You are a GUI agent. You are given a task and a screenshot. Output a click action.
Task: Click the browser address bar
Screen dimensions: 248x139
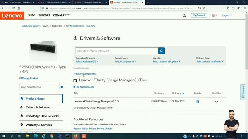[x=120, y=8]
